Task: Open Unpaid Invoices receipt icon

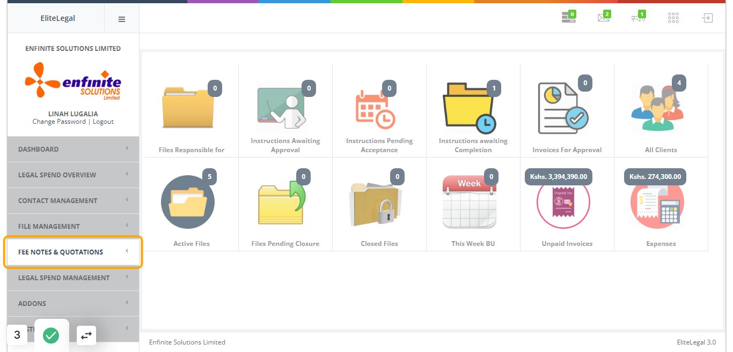Action: [563, 203]
